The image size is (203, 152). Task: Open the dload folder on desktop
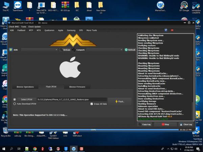click(x=89, y=6)
